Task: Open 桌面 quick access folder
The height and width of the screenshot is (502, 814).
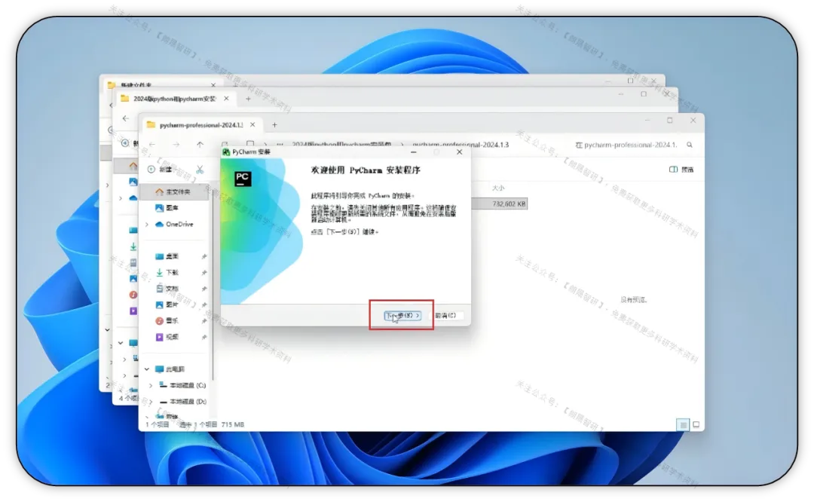Action: click(x=167, y=256)
